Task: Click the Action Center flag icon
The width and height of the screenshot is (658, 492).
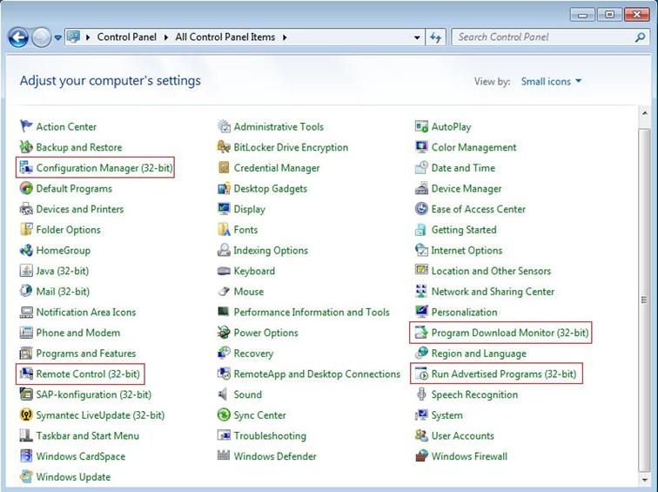Action: pyautogui.click(x=26, y=126)
